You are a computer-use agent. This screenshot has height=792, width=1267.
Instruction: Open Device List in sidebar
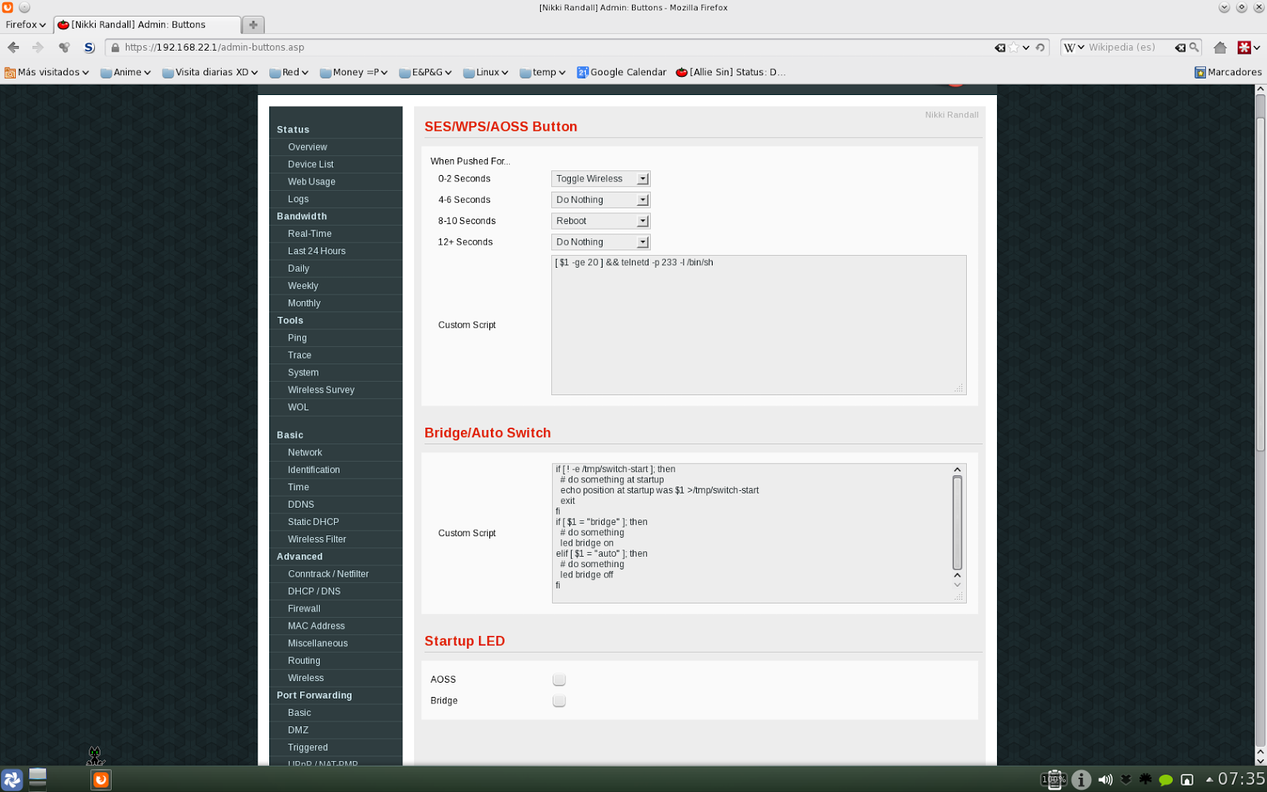tap(310, 165)
